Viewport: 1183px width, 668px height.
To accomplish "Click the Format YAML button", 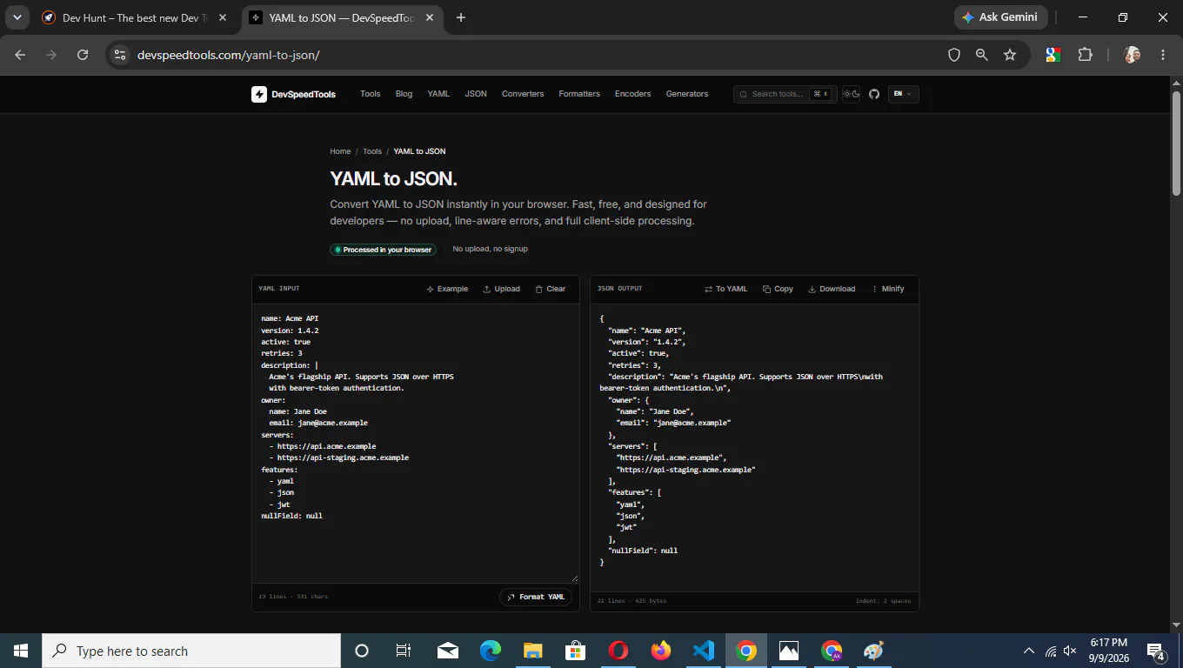I will pos(537,597).
